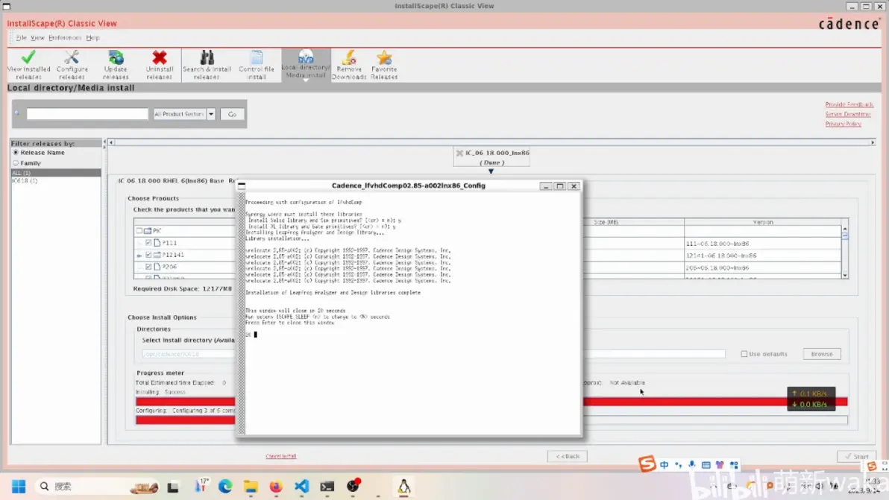
Task: Toggle the P206 product checkbox
Action: [148, 267]
